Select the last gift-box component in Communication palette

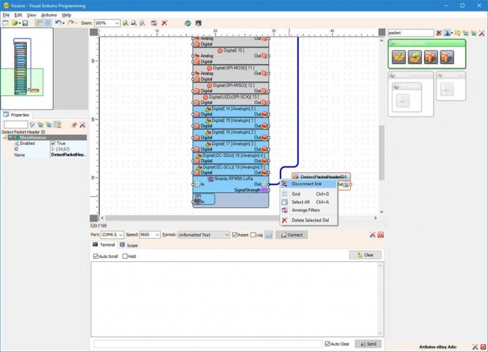coord(447,57)
